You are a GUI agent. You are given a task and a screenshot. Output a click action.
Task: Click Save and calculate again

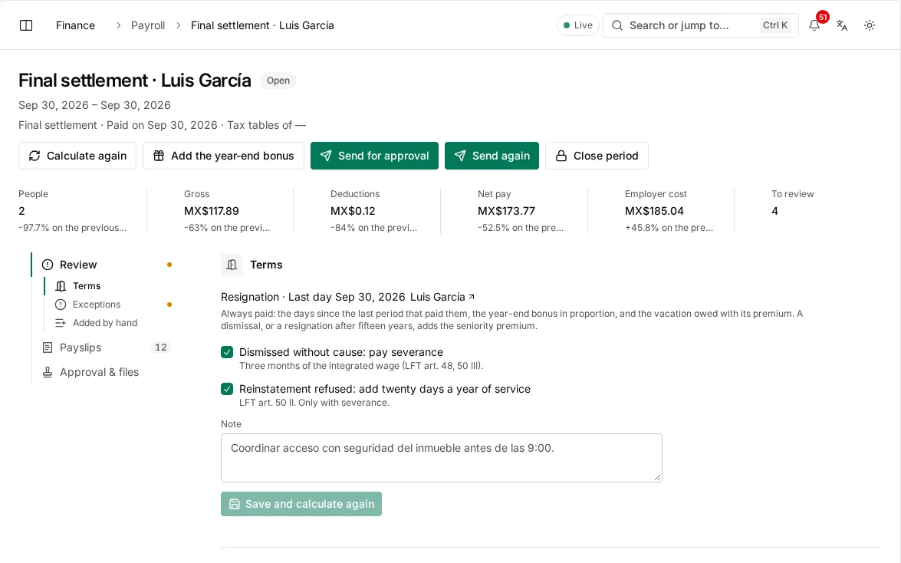coord(301,504)
